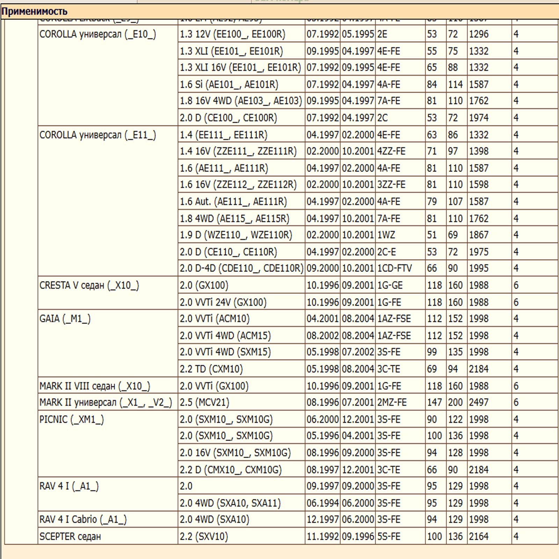559x559 pixels.
Task: Click the Применимость section header
Action: [x=34, y=12]
